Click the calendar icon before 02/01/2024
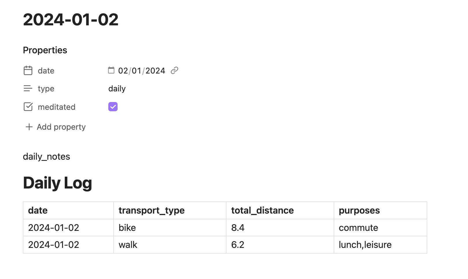 point(111,70)
